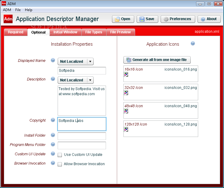Click the Displayed Name help icon
This screenshot has width=224, height=188.
point(53,60)
